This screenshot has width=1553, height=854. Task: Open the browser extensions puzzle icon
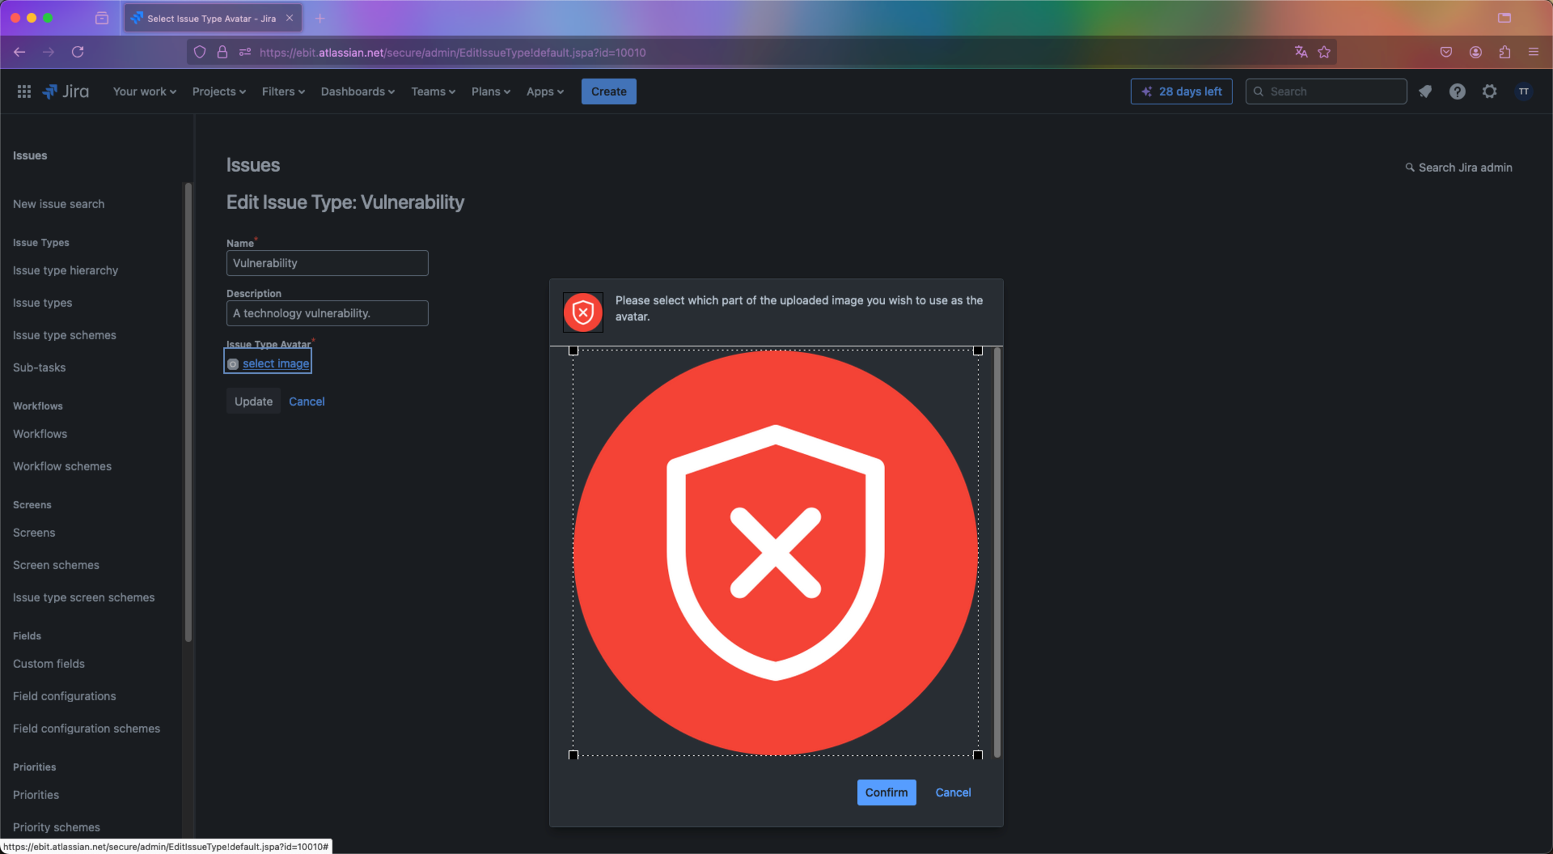pyautogui.click(x=1505, y=52)
